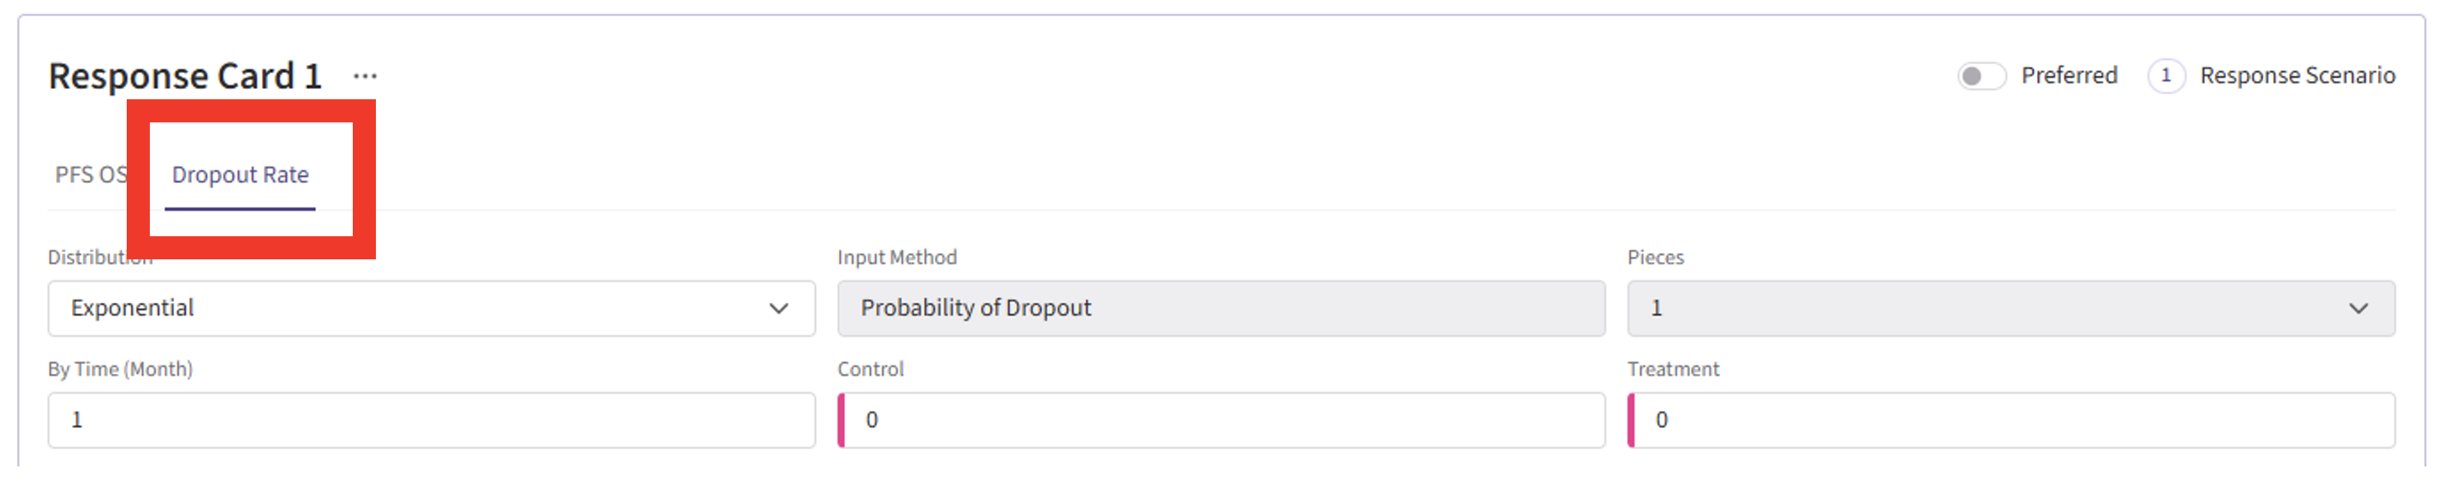Click the Input Method label

(896, 258)
